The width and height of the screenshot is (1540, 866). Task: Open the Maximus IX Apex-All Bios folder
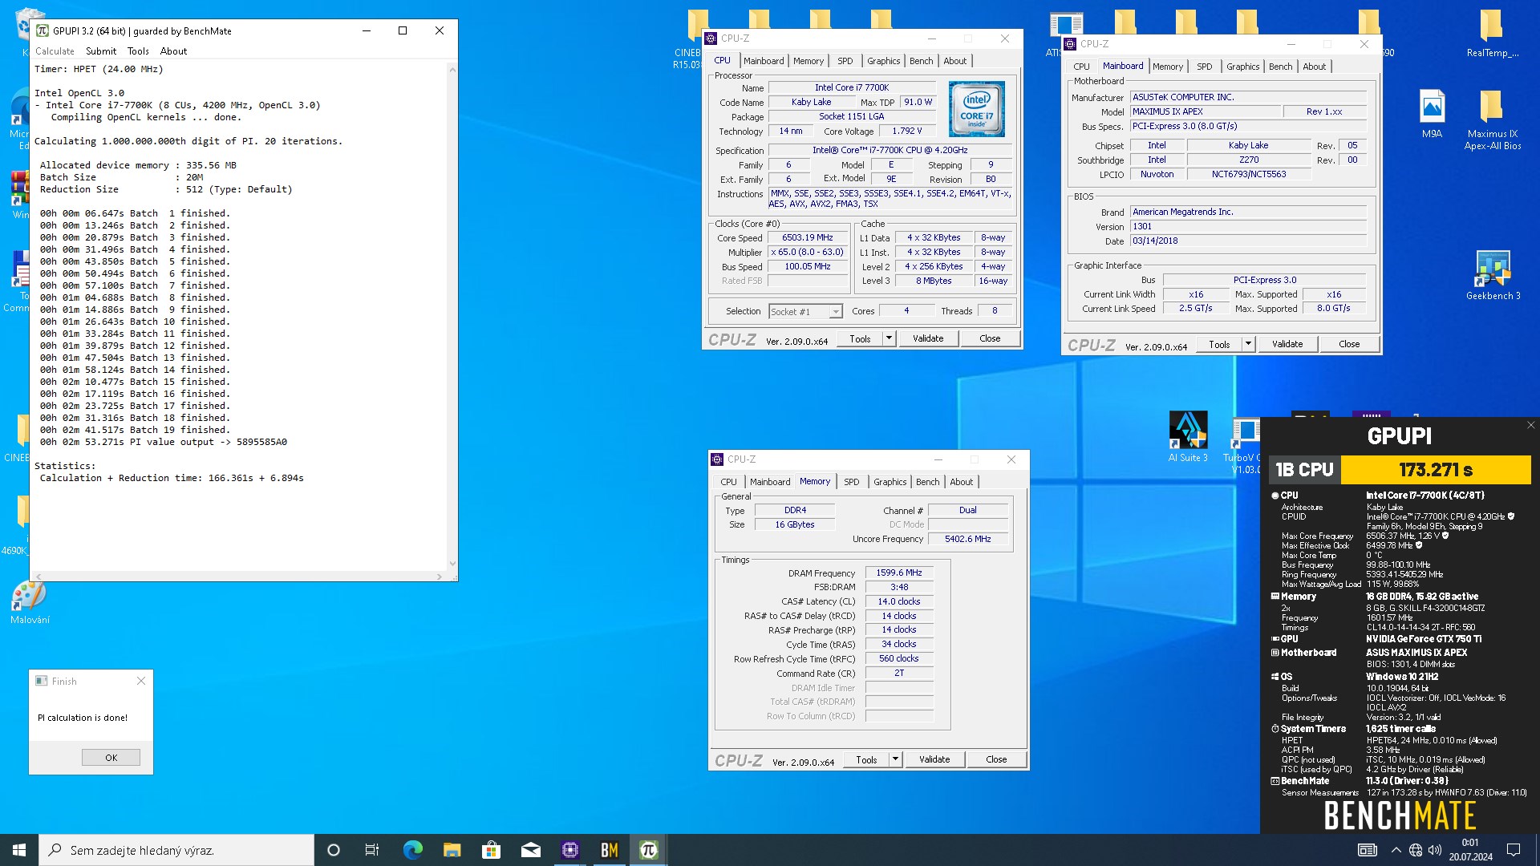click(x=1492, y=119)
